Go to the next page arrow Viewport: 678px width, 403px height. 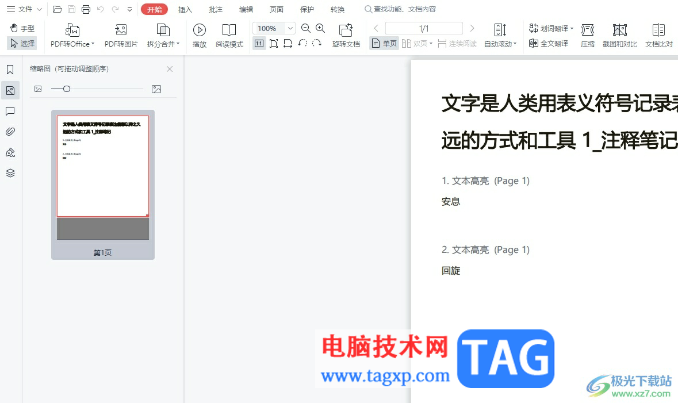coord(472,28)
